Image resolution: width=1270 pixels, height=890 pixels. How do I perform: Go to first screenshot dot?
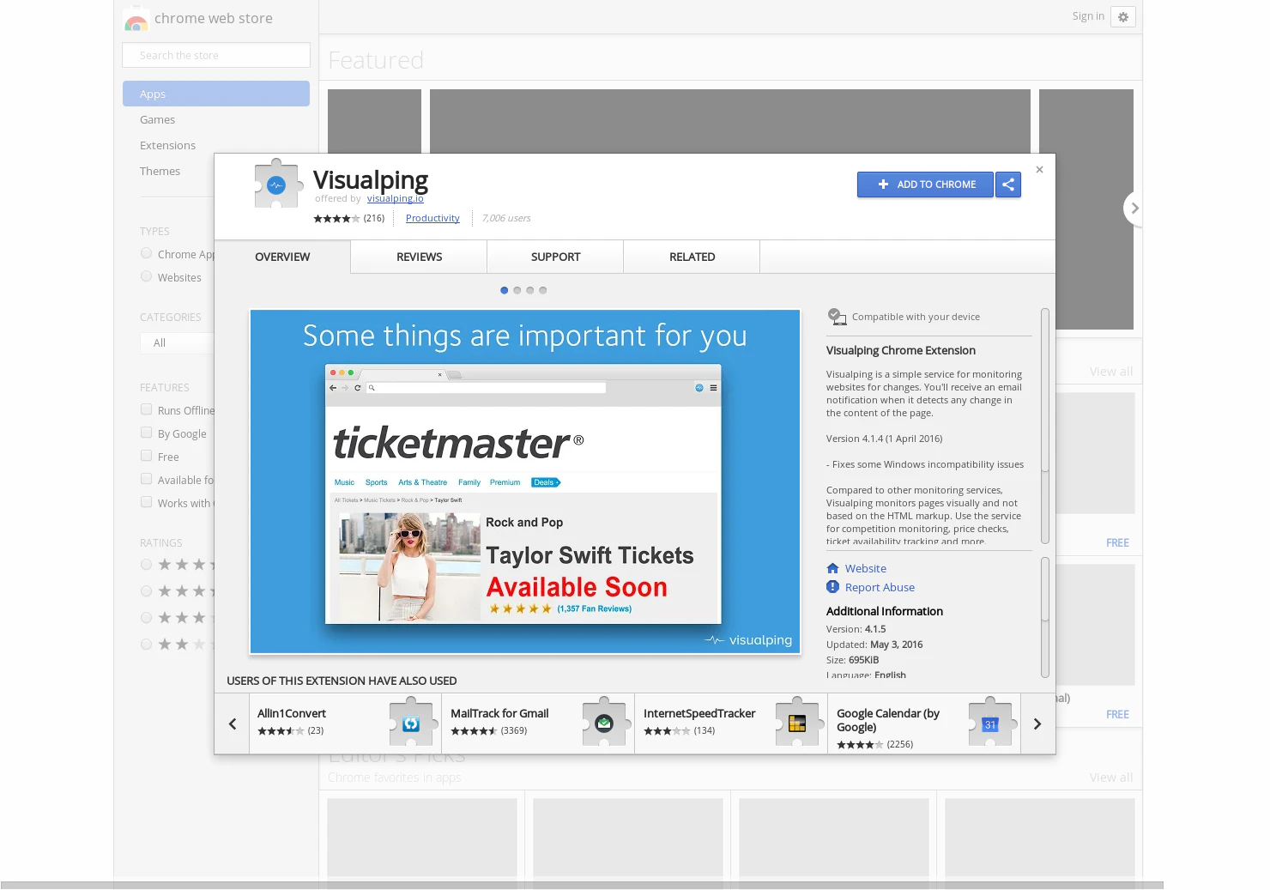(504, 290)
